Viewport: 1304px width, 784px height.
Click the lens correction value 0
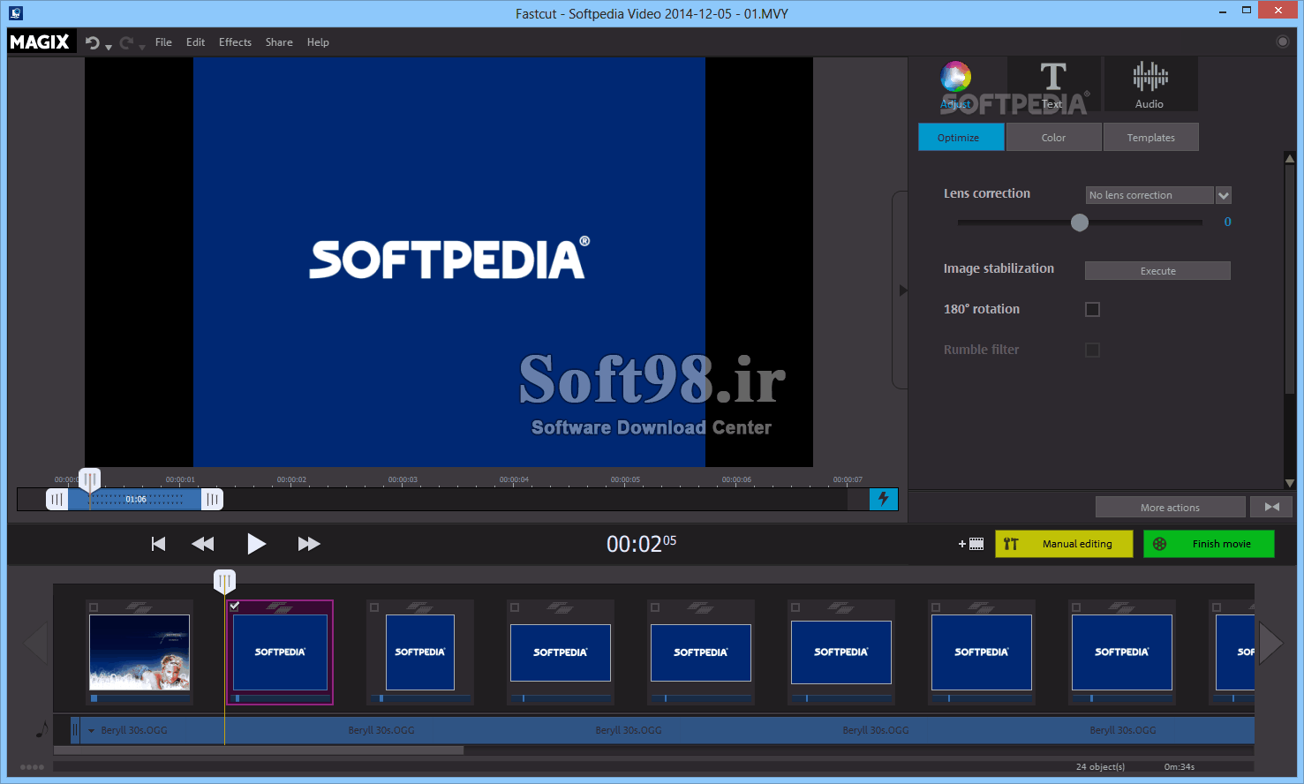(x=1227, y=222)
